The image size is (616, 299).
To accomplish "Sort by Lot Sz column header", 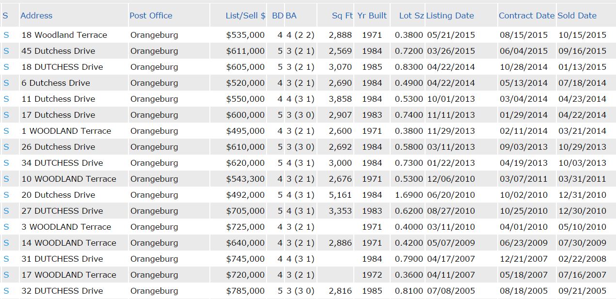I will pos(411,16).
